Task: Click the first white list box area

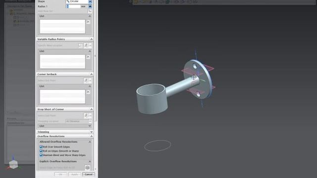Action: [x=62, y=26]
